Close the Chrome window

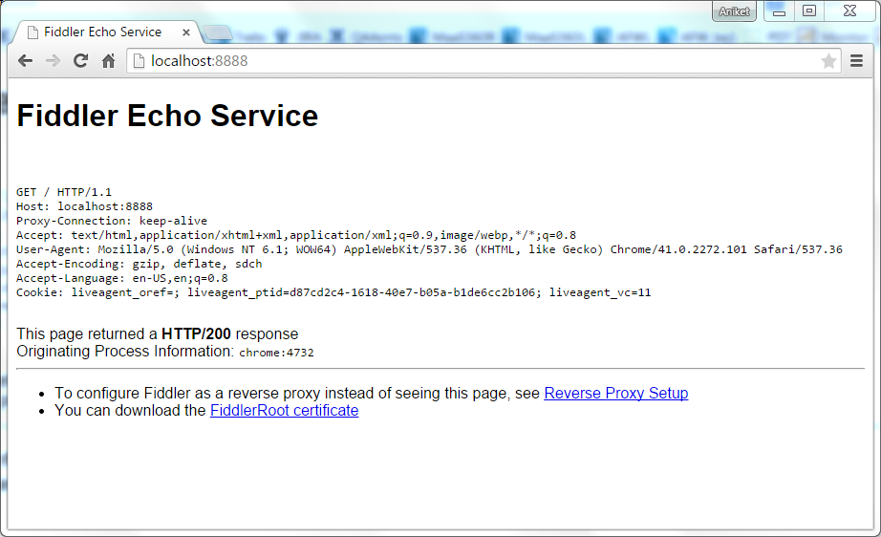coord(849,11)
